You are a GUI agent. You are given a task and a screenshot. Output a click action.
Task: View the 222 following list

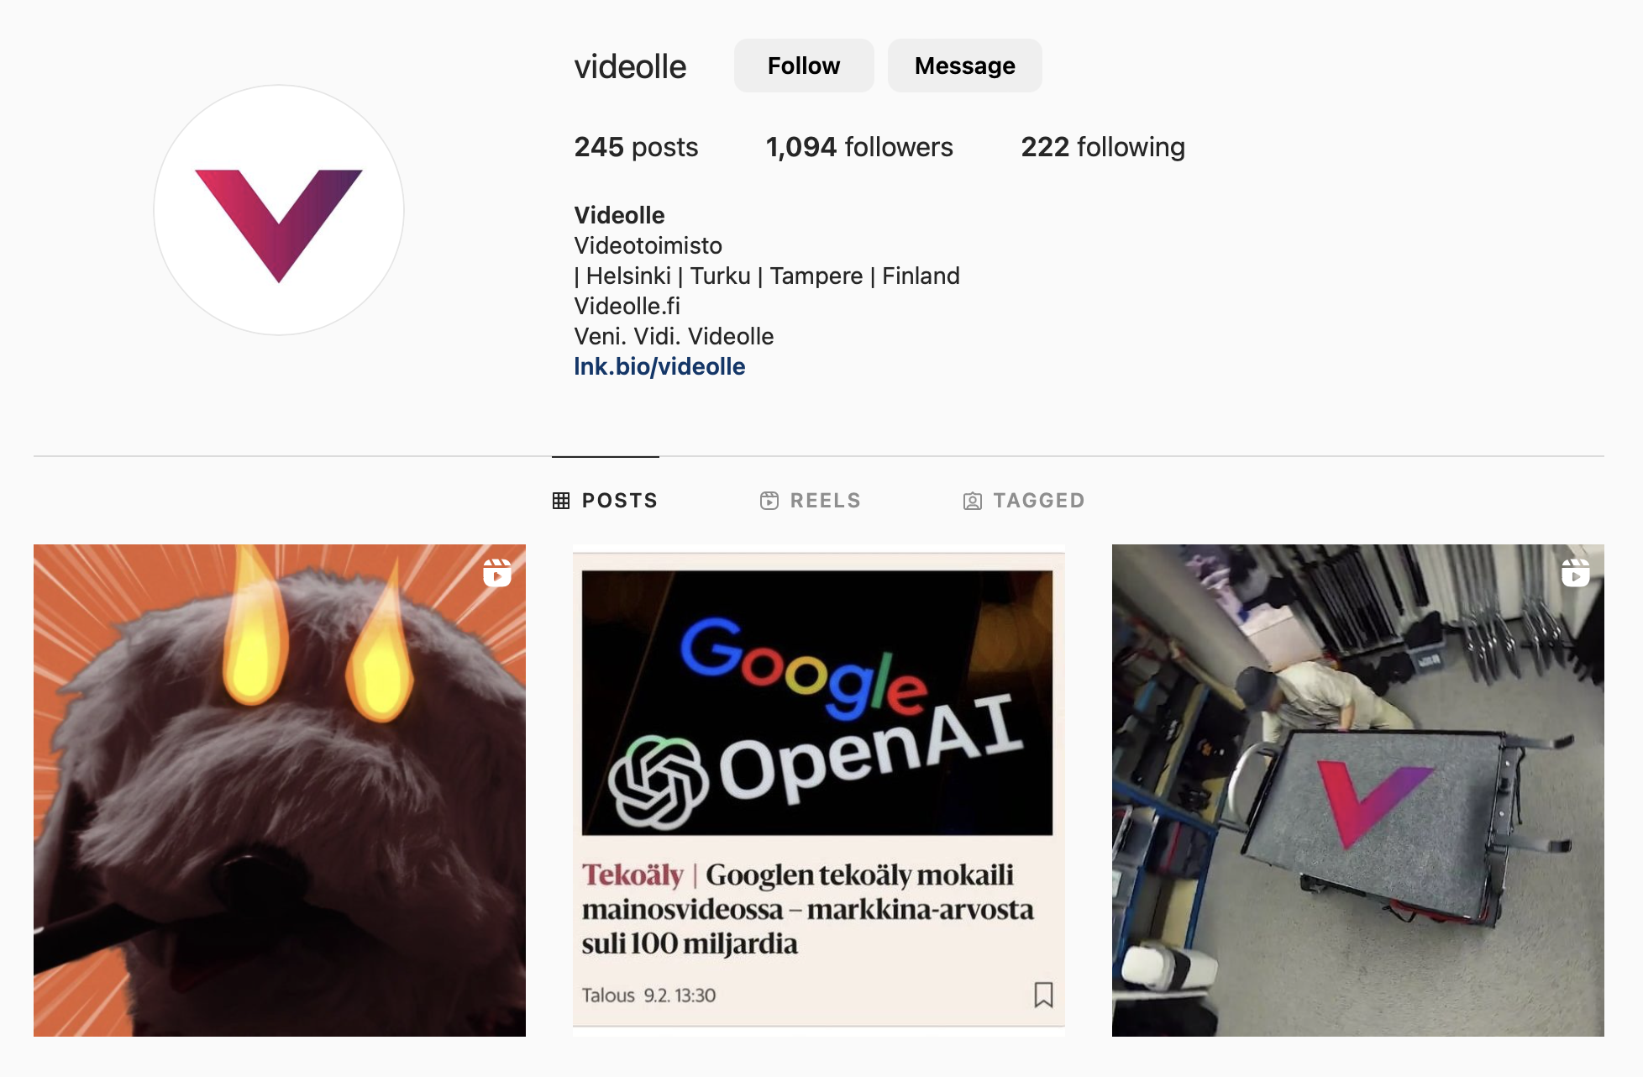tap(1103, 147)
